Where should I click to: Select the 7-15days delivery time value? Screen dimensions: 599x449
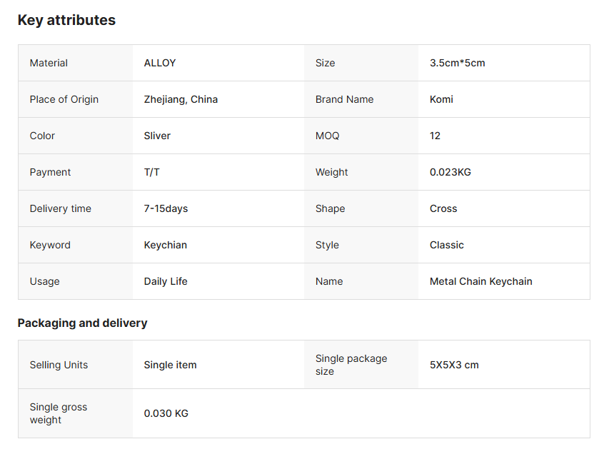pos(166,208)
